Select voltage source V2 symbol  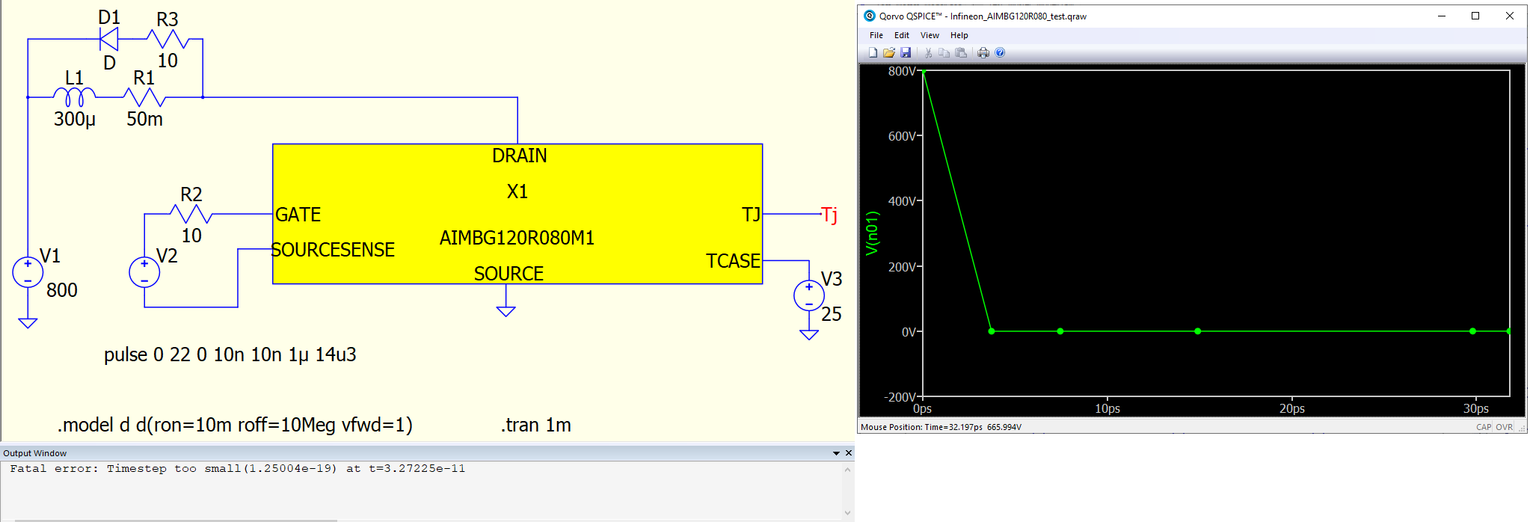pyautogui.click(x=144, y=272)
